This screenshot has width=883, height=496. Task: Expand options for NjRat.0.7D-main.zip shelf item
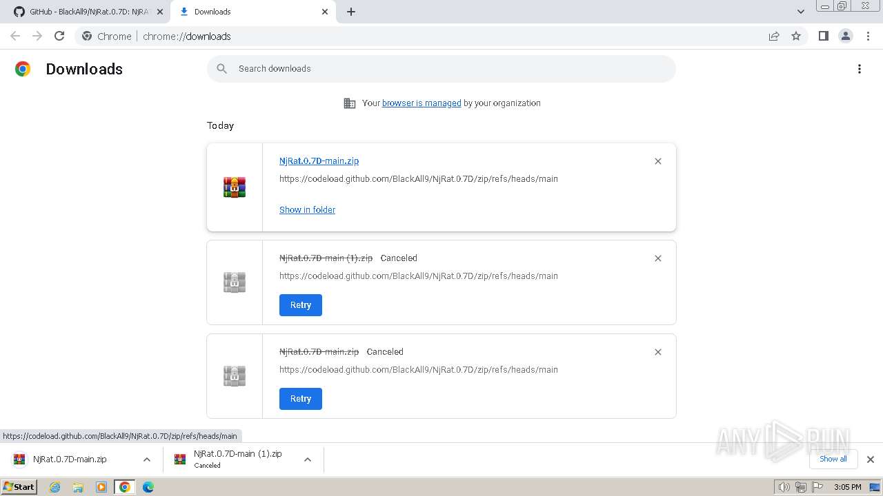(147, 459)
